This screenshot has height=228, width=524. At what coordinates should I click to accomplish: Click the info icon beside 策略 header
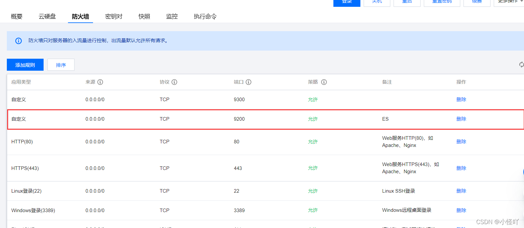point(324,82)
